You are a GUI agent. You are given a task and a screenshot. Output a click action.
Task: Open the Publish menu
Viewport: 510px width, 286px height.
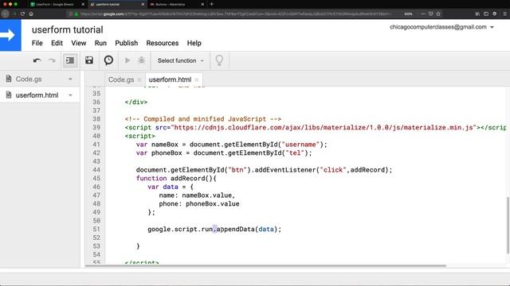point(127,43)
